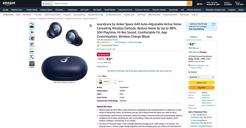Click the Amazon logo to go home
The image size is (246, 128).
9,3
